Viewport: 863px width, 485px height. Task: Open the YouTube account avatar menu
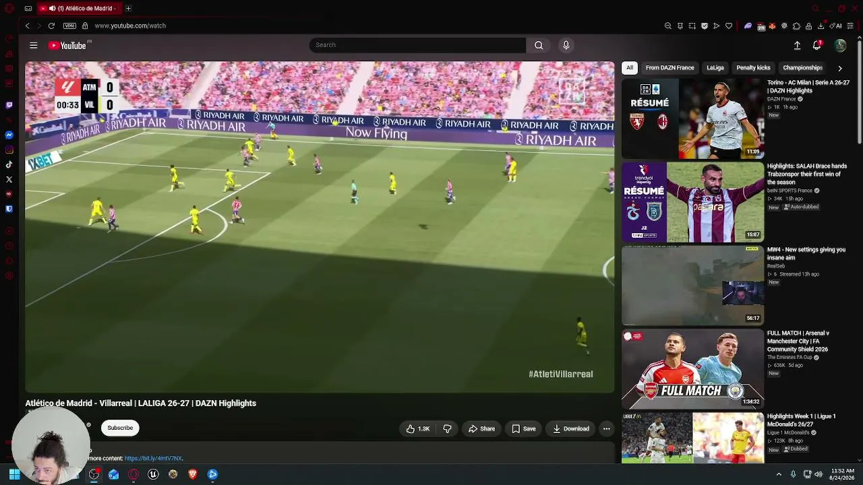[840, 45]
